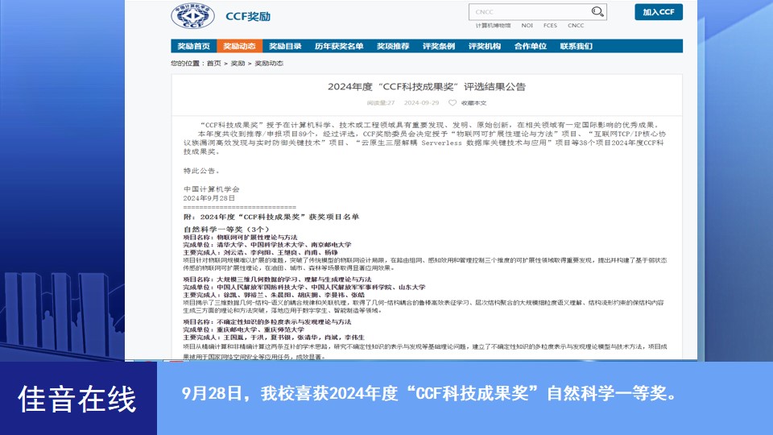
Task: Go to 历年获奖名单 in navigation
Action: click(x=339, y=46)
